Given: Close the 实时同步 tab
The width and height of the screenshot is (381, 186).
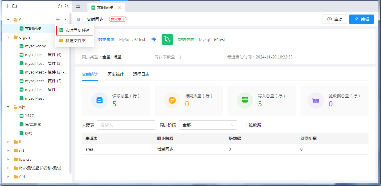Looking at the screenshot, I should 119,8.
